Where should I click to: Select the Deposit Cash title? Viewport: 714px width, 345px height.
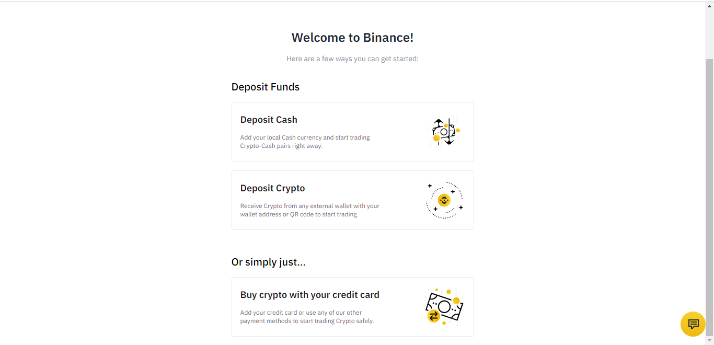[269, 120]
